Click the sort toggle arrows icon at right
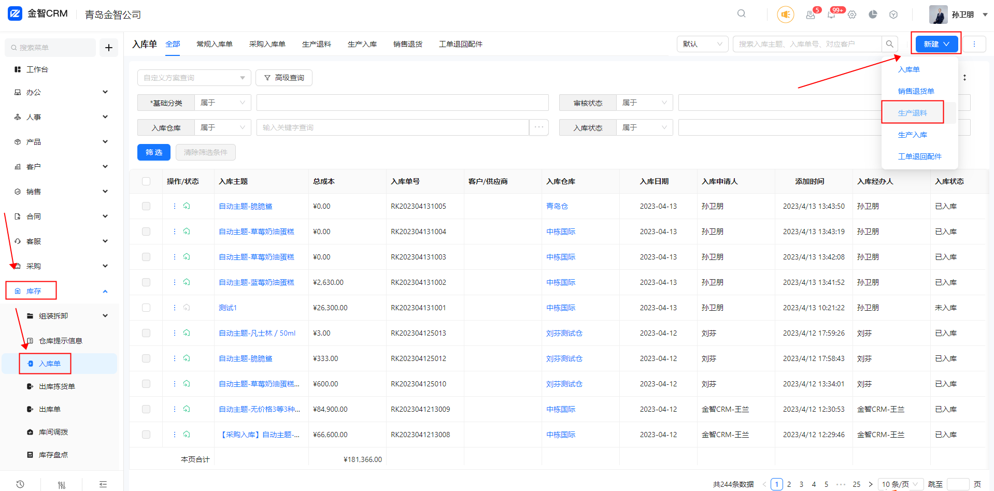The image size is (994, 491). tap(964, 78)
